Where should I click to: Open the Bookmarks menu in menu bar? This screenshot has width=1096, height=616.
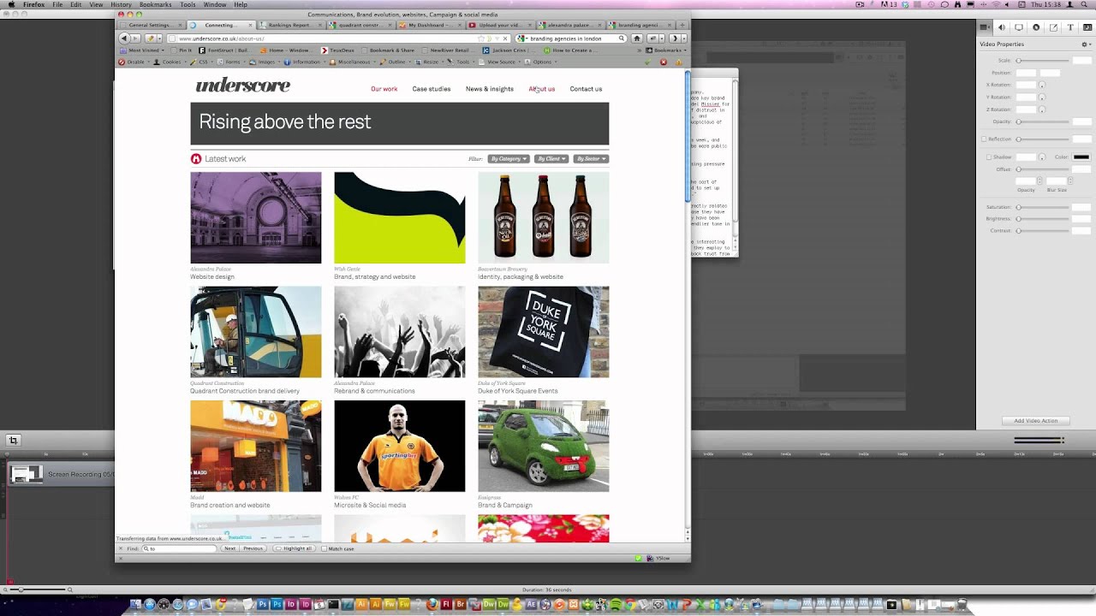point(155,4)
